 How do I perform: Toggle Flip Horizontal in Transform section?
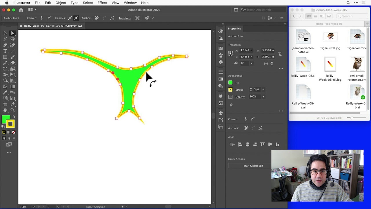266,63
